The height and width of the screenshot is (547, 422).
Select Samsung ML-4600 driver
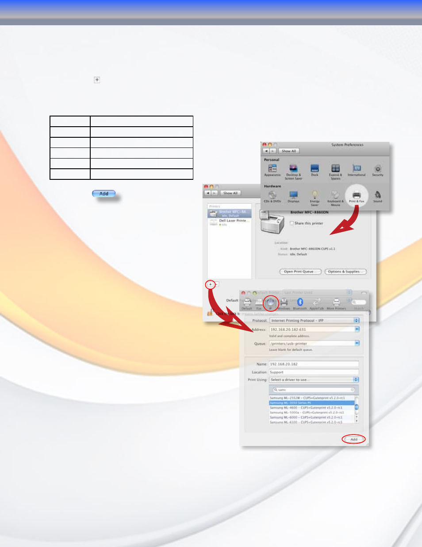coord(312,408)
